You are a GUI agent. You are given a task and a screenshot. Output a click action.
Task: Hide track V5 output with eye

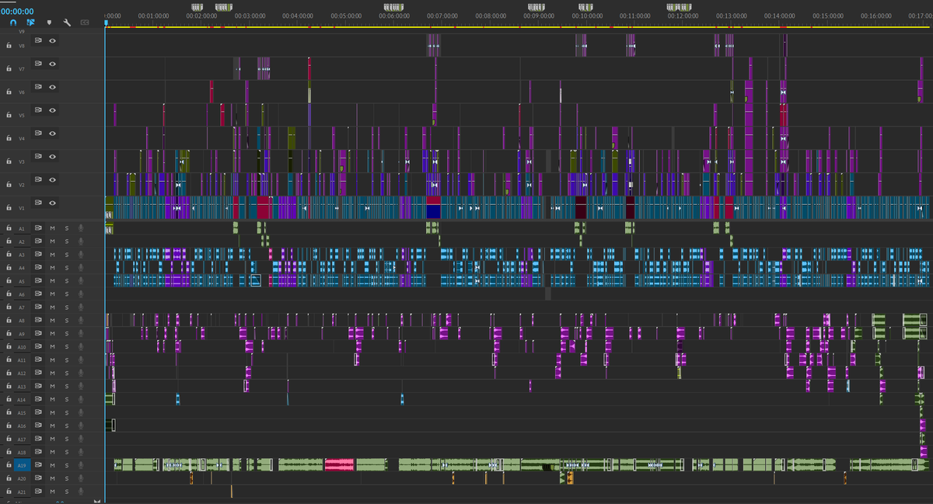52,110
